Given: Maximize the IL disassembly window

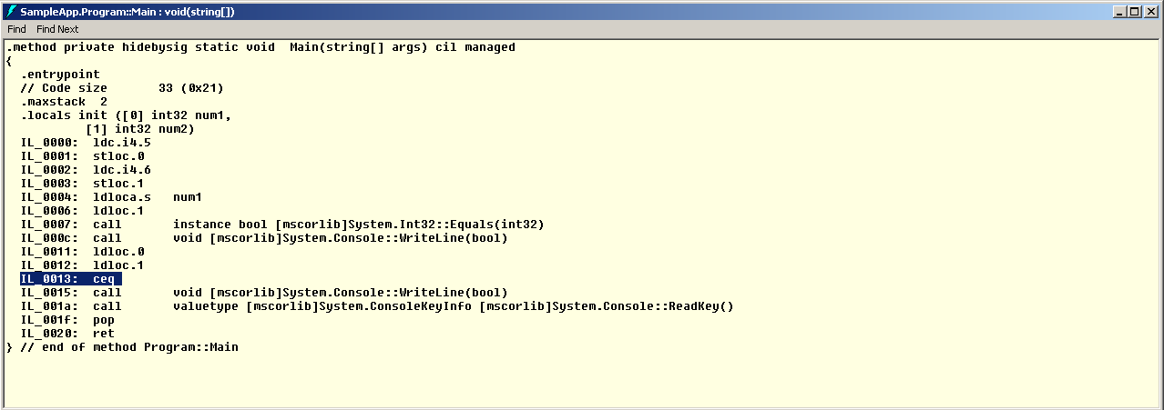Looking at the screenshot, I should 1134,11.
